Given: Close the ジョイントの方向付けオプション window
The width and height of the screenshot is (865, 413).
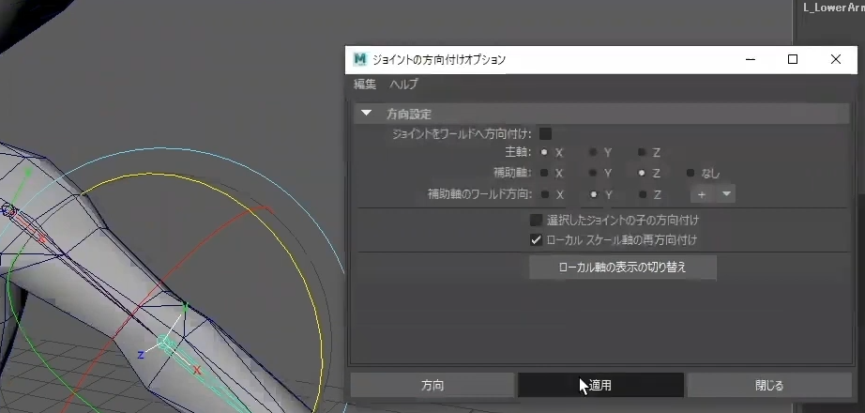Looking at the screenshot, I should (x=836, y=59).
